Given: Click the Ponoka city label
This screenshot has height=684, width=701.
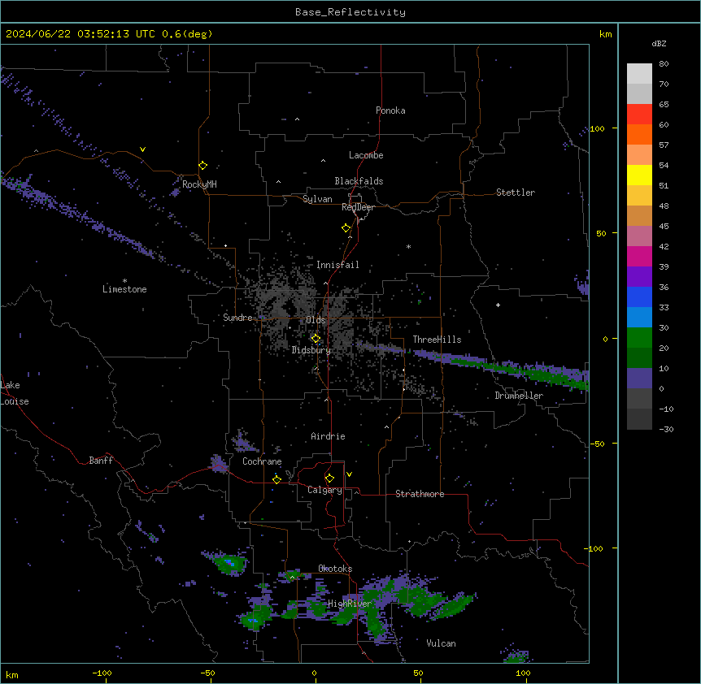Looking at the screenshot, I should pyautogui.click(x=390, y=110).
